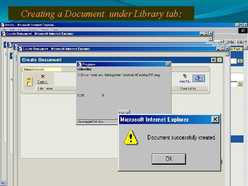
Task: Click the search input in blue banner
Action: (234, 61)
